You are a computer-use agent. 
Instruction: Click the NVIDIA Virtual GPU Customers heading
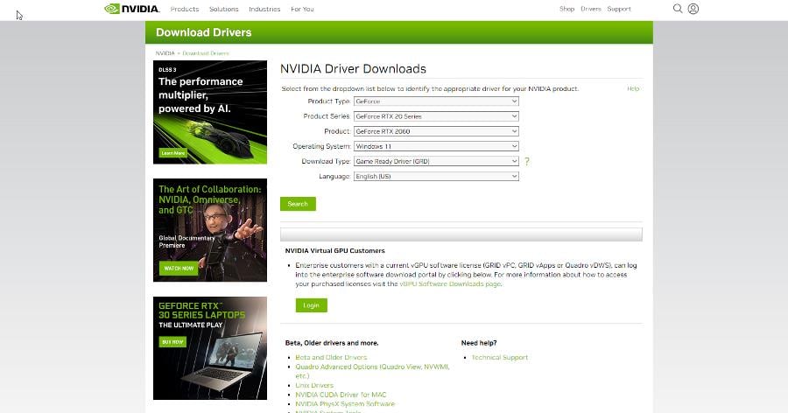point(334,251)
